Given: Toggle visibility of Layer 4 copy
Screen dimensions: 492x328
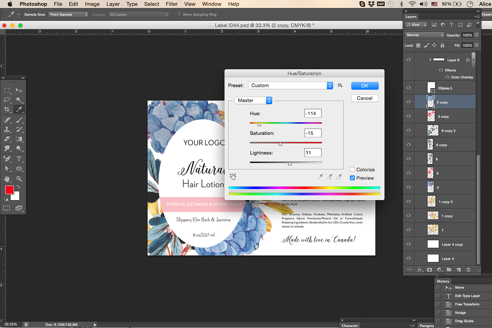Looking at the screenshot, I should tap(408, 244).
